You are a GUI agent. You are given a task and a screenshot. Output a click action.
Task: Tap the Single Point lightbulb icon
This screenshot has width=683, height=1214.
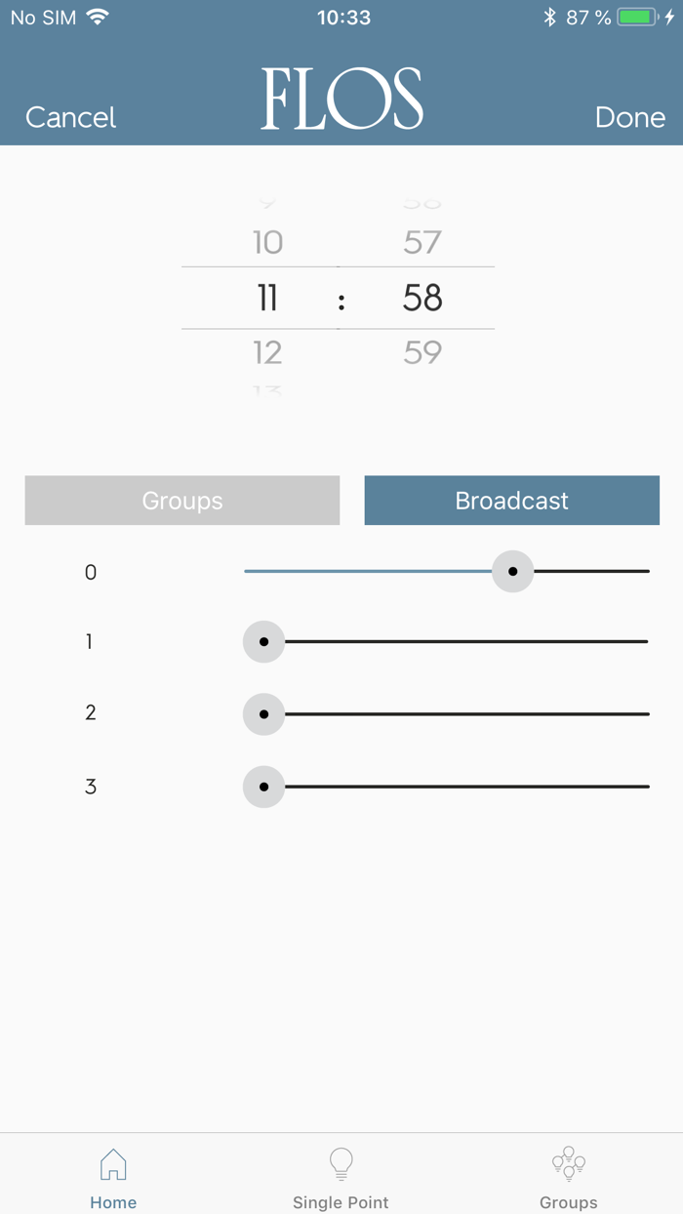(341, 1164)
